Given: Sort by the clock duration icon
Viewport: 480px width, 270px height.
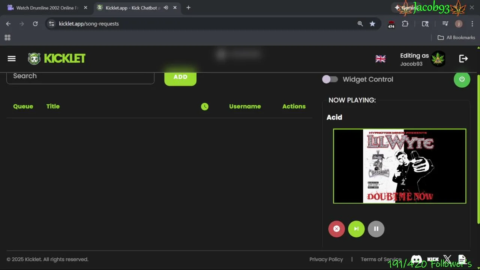Looking at the screenshot, I should click(204, 106).
